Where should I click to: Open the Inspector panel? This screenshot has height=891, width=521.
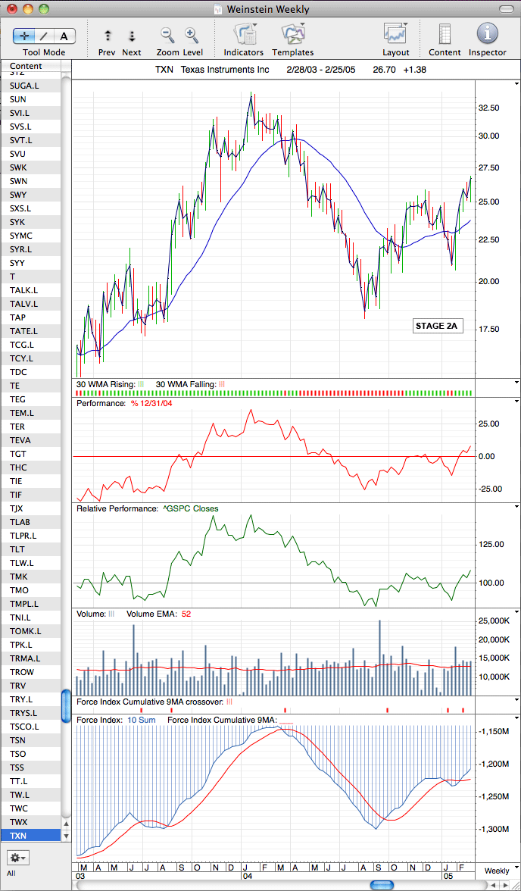(x=488, y=34)
